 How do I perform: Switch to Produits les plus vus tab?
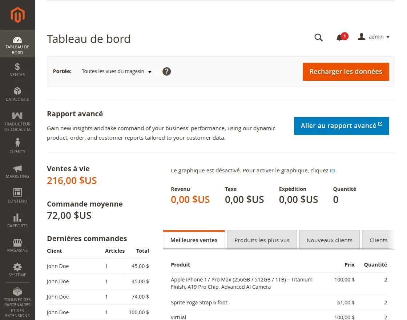(262, 240)
